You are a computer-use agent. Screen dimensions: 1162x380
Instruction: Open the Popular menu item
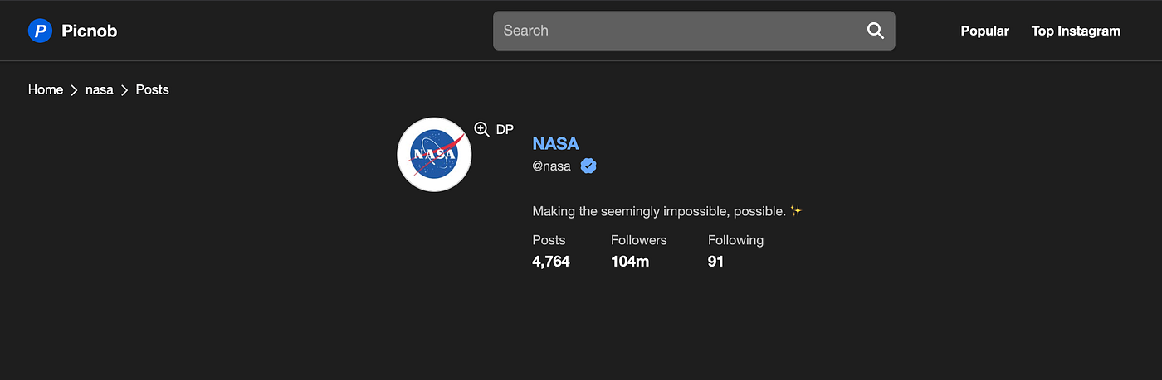[984, 31]
